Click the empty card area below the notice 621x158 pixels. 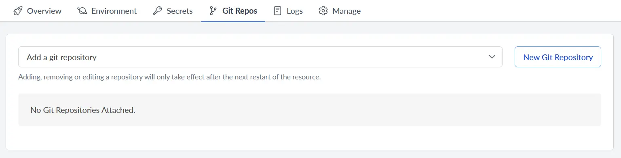(x=310, y=137)
